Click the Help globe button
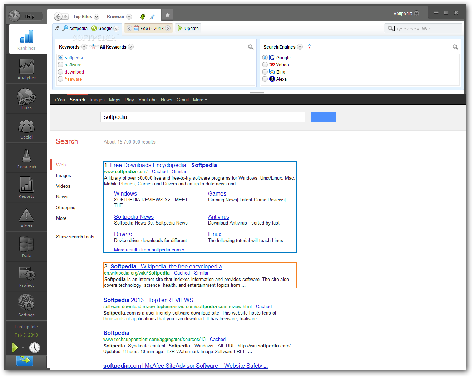This screenshot has width=473, height=377. tap(14, 15)
